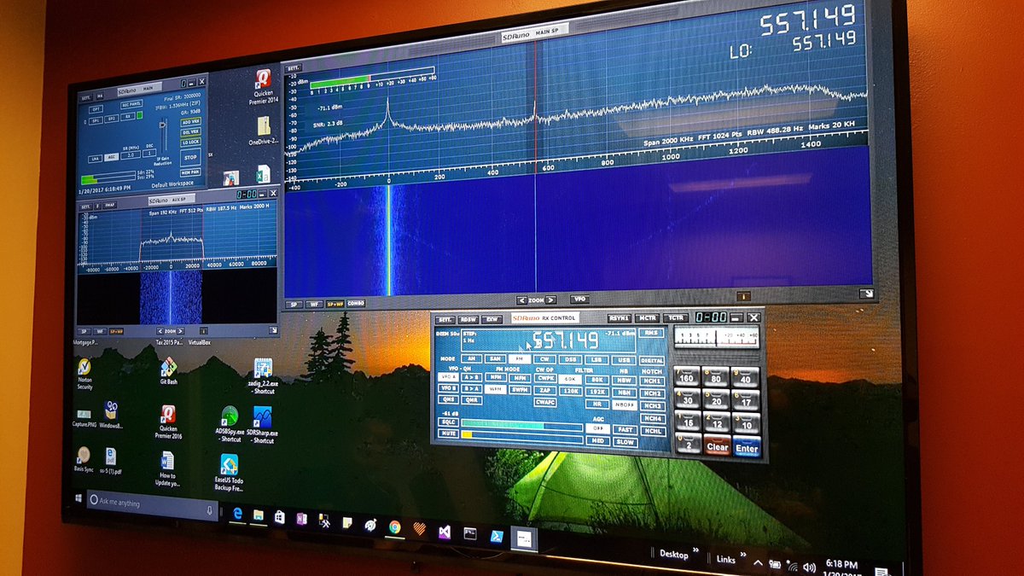The image size is (1024, 576).
Task: Choose USB mode in RX Control
Action: (623, 360)
